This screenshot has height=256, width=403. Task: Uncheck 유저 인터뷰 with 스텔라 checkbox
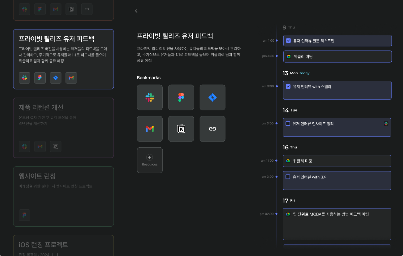click(x=288, y=86)
